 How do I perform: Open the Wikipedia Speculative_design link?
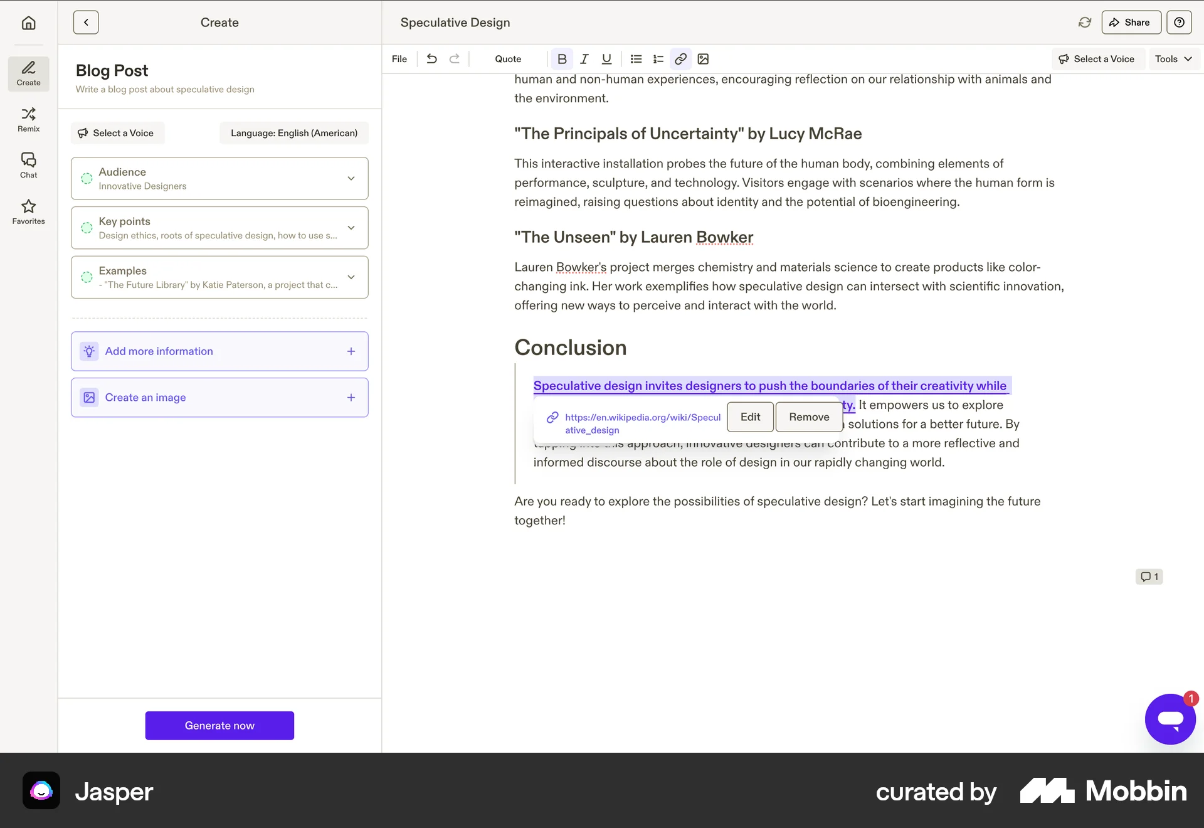(643, 423)
